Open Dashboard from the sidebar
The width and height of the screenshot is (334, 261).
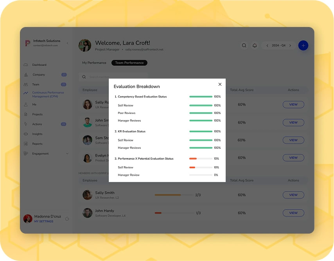pos(39,65)
